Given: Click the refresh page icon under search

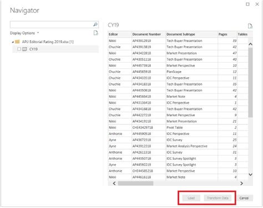Looking at the screenshot, I should tap(95, 33).
